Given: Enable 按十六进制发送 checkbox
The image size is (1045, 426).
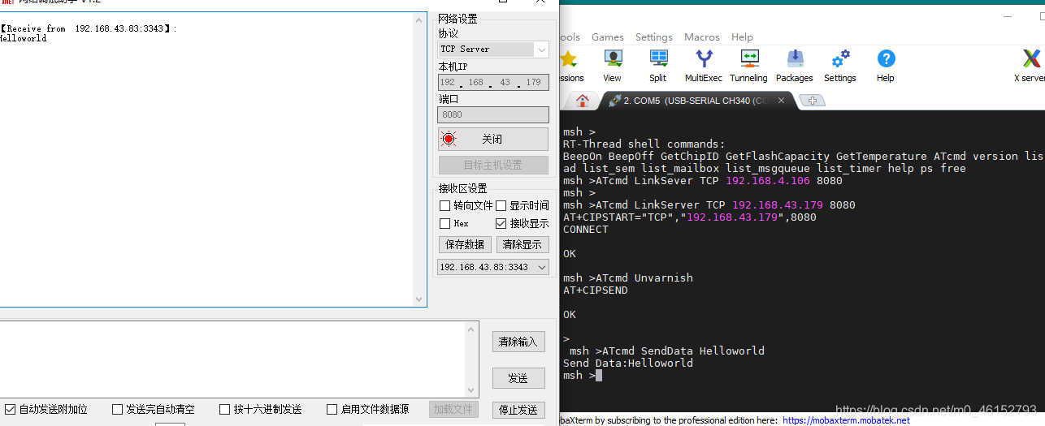Looking at the screenshot, I should [x=224, y=409].
